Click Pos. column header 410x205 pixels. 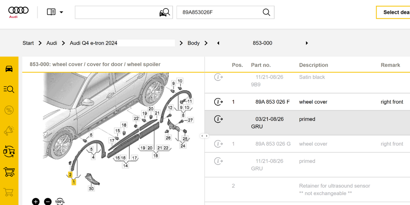tap(237, 65)
